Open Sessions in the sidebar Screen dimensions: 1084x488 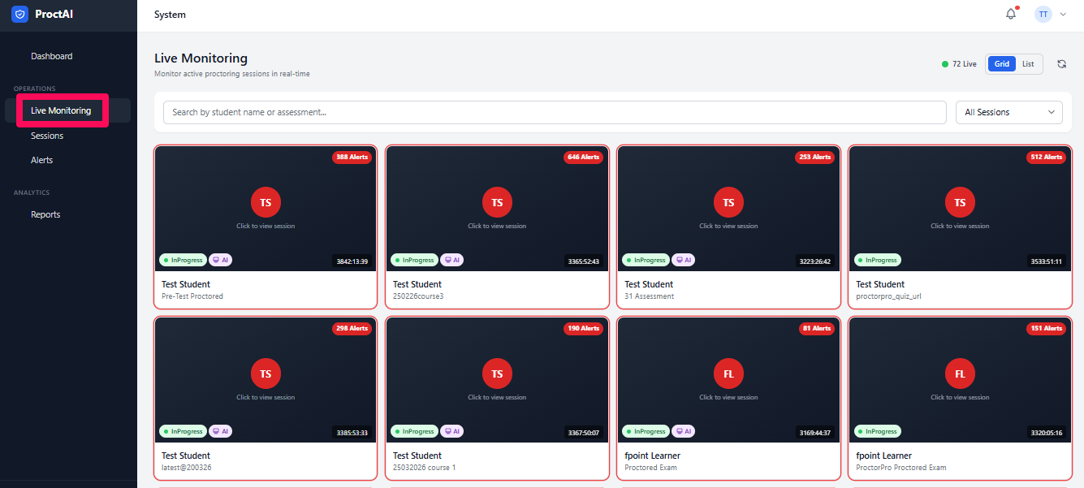pos(47,136)
